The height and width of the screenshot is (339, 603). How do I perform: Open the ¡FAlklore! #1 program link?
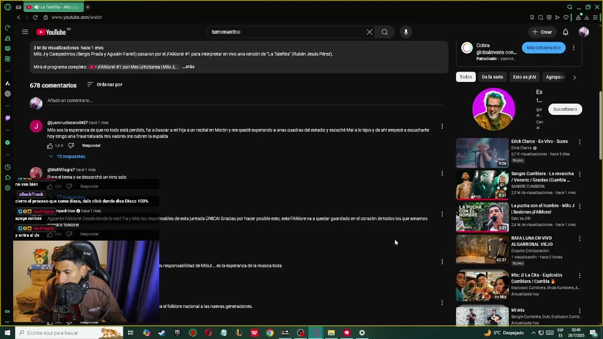click(133, 67)
